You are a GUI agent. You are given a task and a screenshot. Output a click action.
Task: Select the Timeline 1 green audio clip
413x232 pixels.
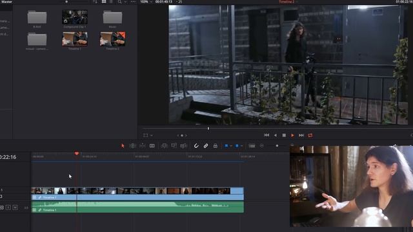pyautogui.click(x=137, y=207)
